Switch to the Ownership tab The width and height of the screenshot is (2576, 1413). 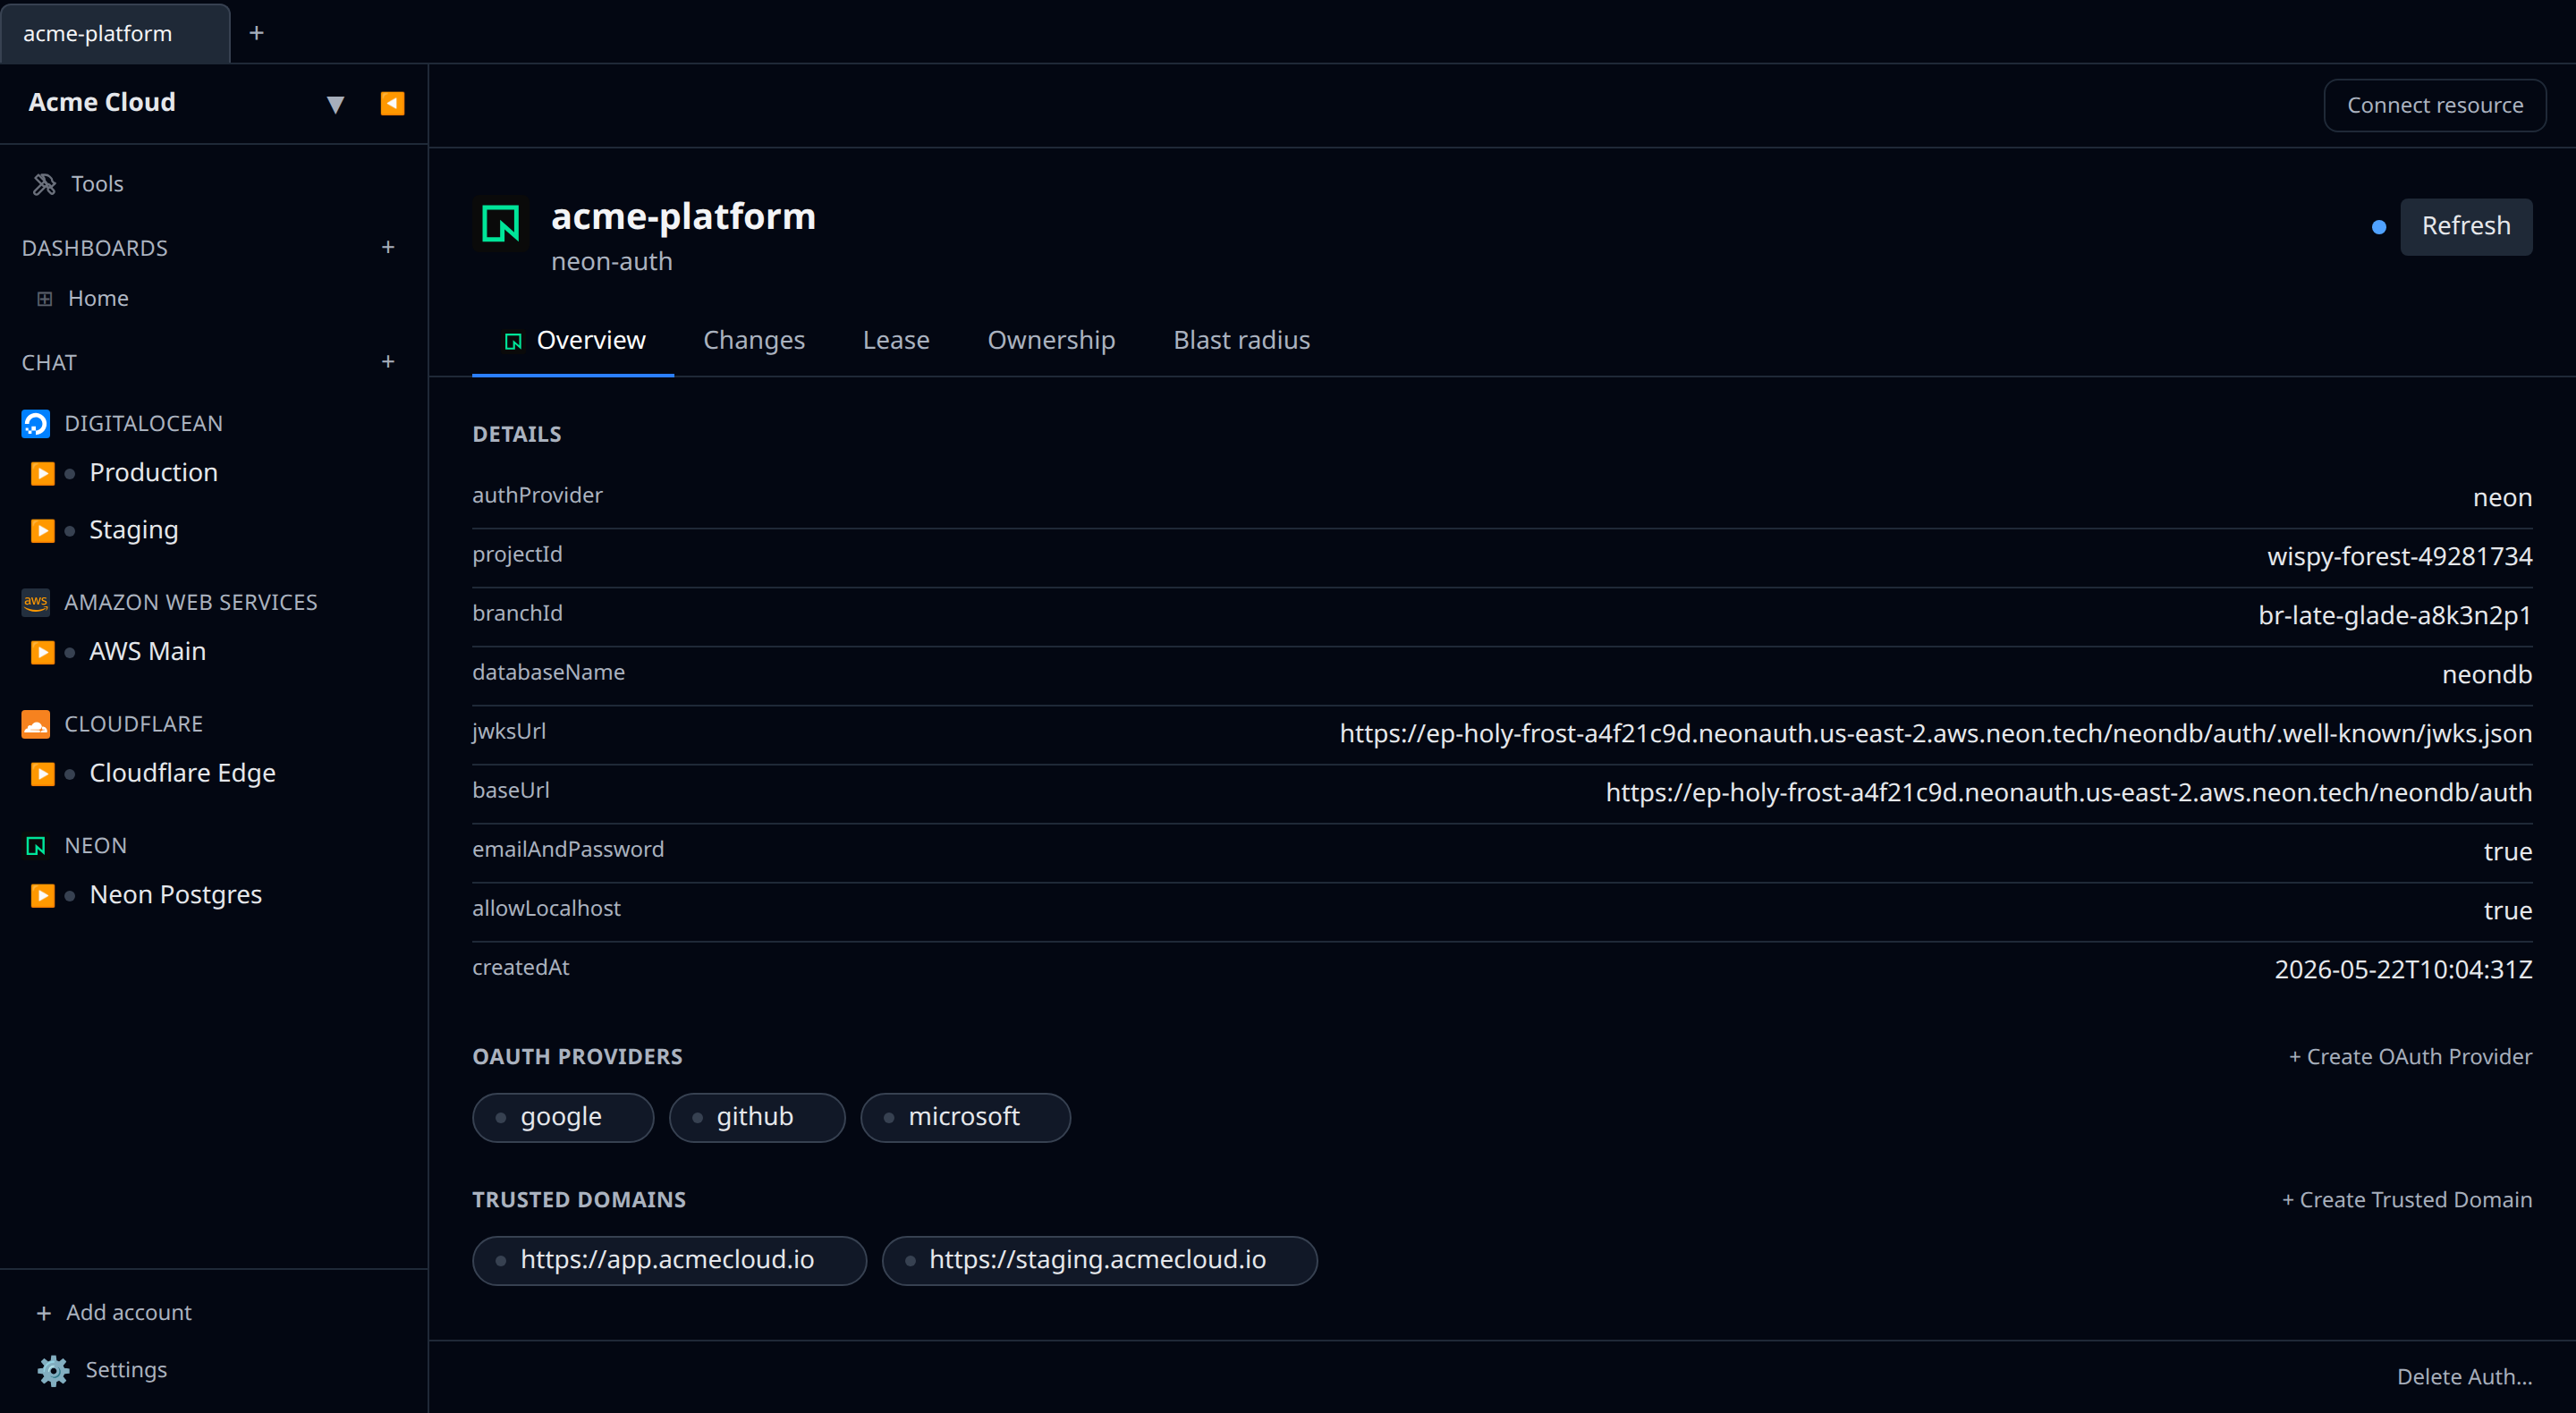1051,340
